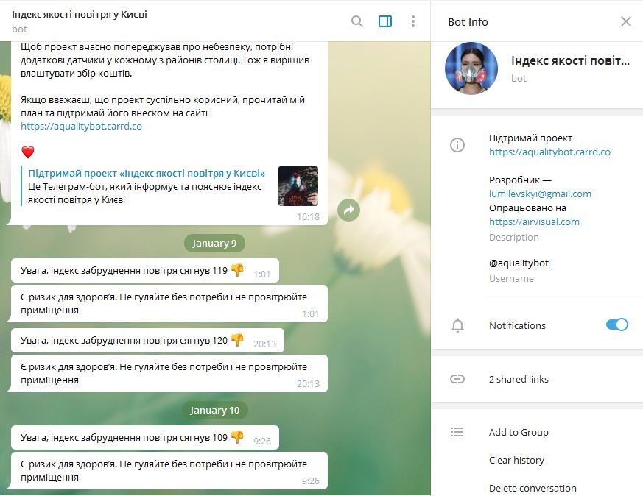Viewport: 643px width, 496px height.
Task: Choose Clear history
Action: (x=516, y=461)
